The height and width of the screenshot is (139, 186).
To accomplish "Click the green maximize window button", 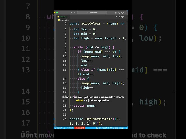I will tap(57, 12).
